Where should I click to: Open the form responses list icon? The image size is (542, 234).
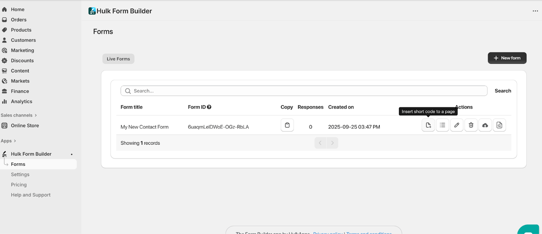[442, 125]
